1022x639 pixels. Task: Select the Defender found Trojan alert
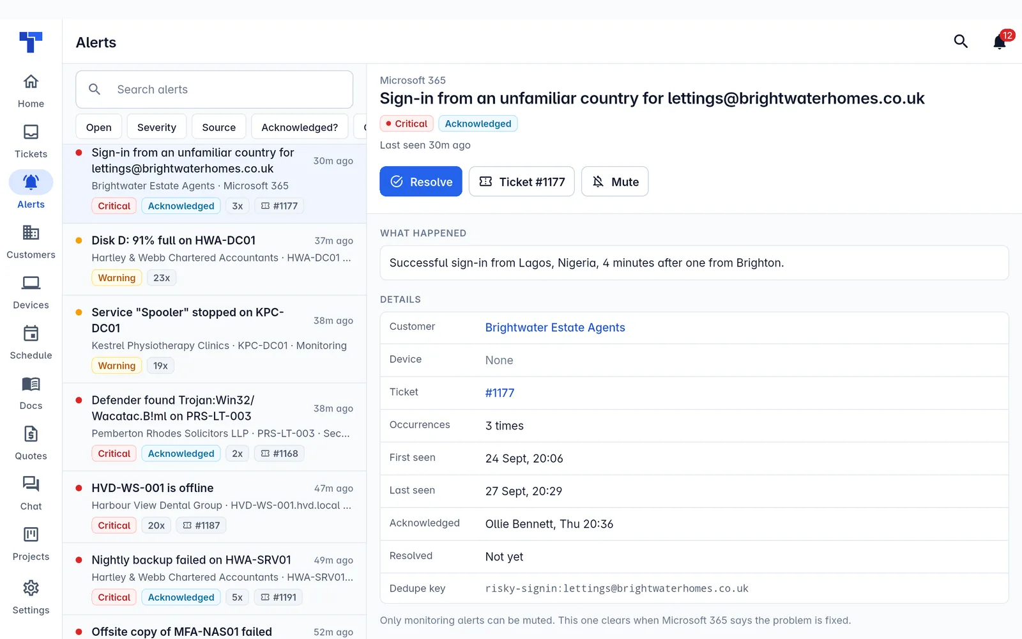(x=215, y=427)
